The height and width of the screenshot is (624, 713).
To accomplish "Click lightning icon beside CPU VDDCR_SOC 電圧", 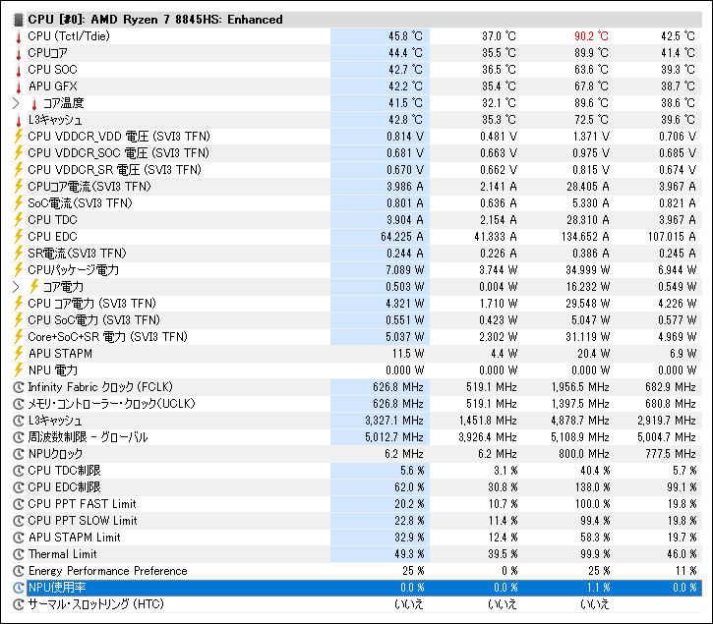I will pyautogui.click(x=19, y=153).
